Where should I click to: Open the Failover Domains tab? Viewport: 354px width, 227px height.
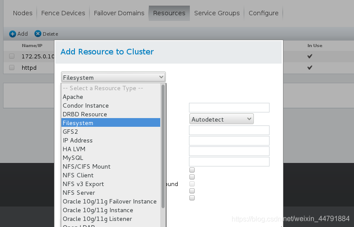tap(119, 13)
